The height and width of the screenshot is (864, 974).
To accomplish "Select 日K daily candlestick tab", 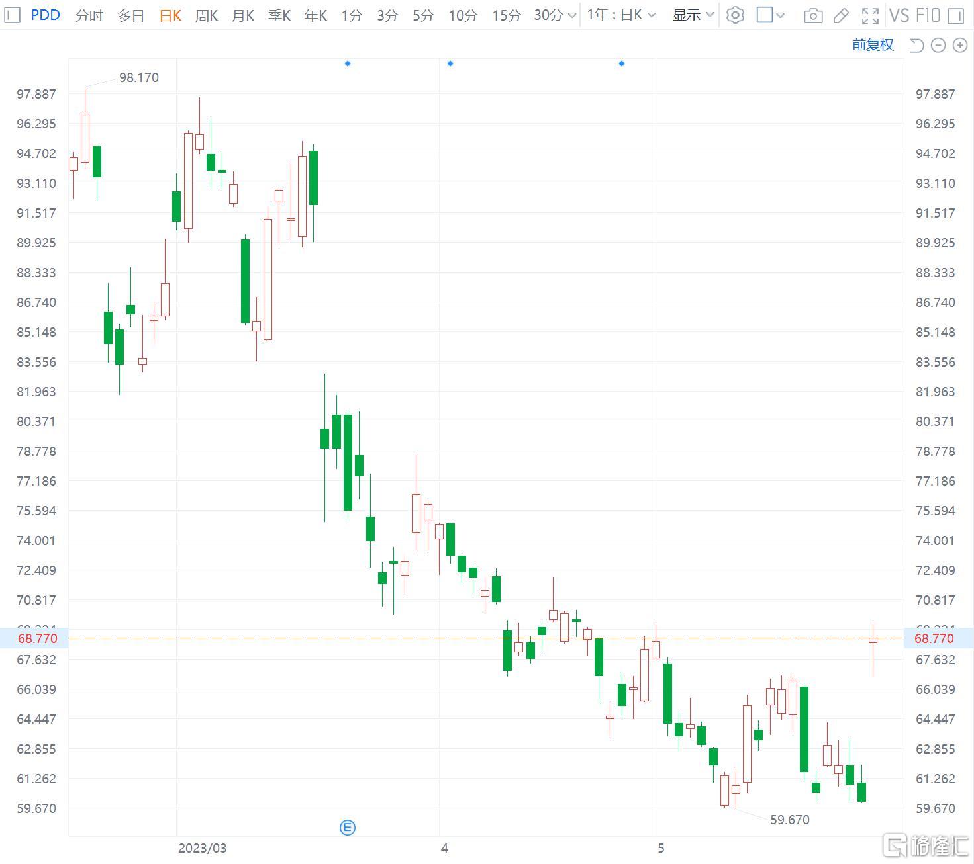I will click(170, 15).
